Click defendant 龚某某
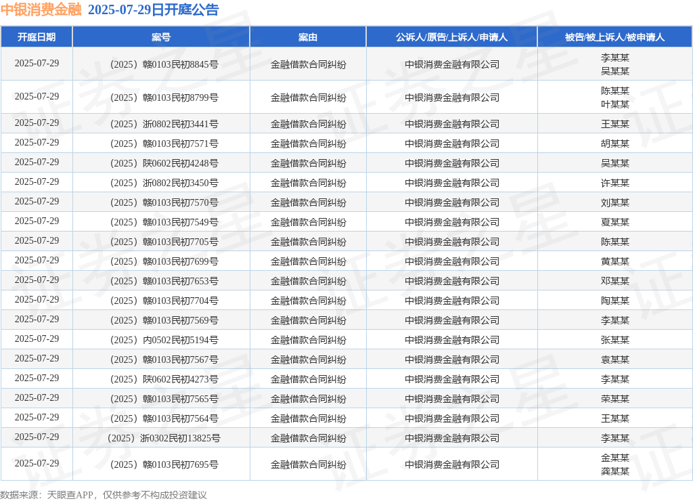Viewport: 693px width, 501px height. [x=614, y=471]
